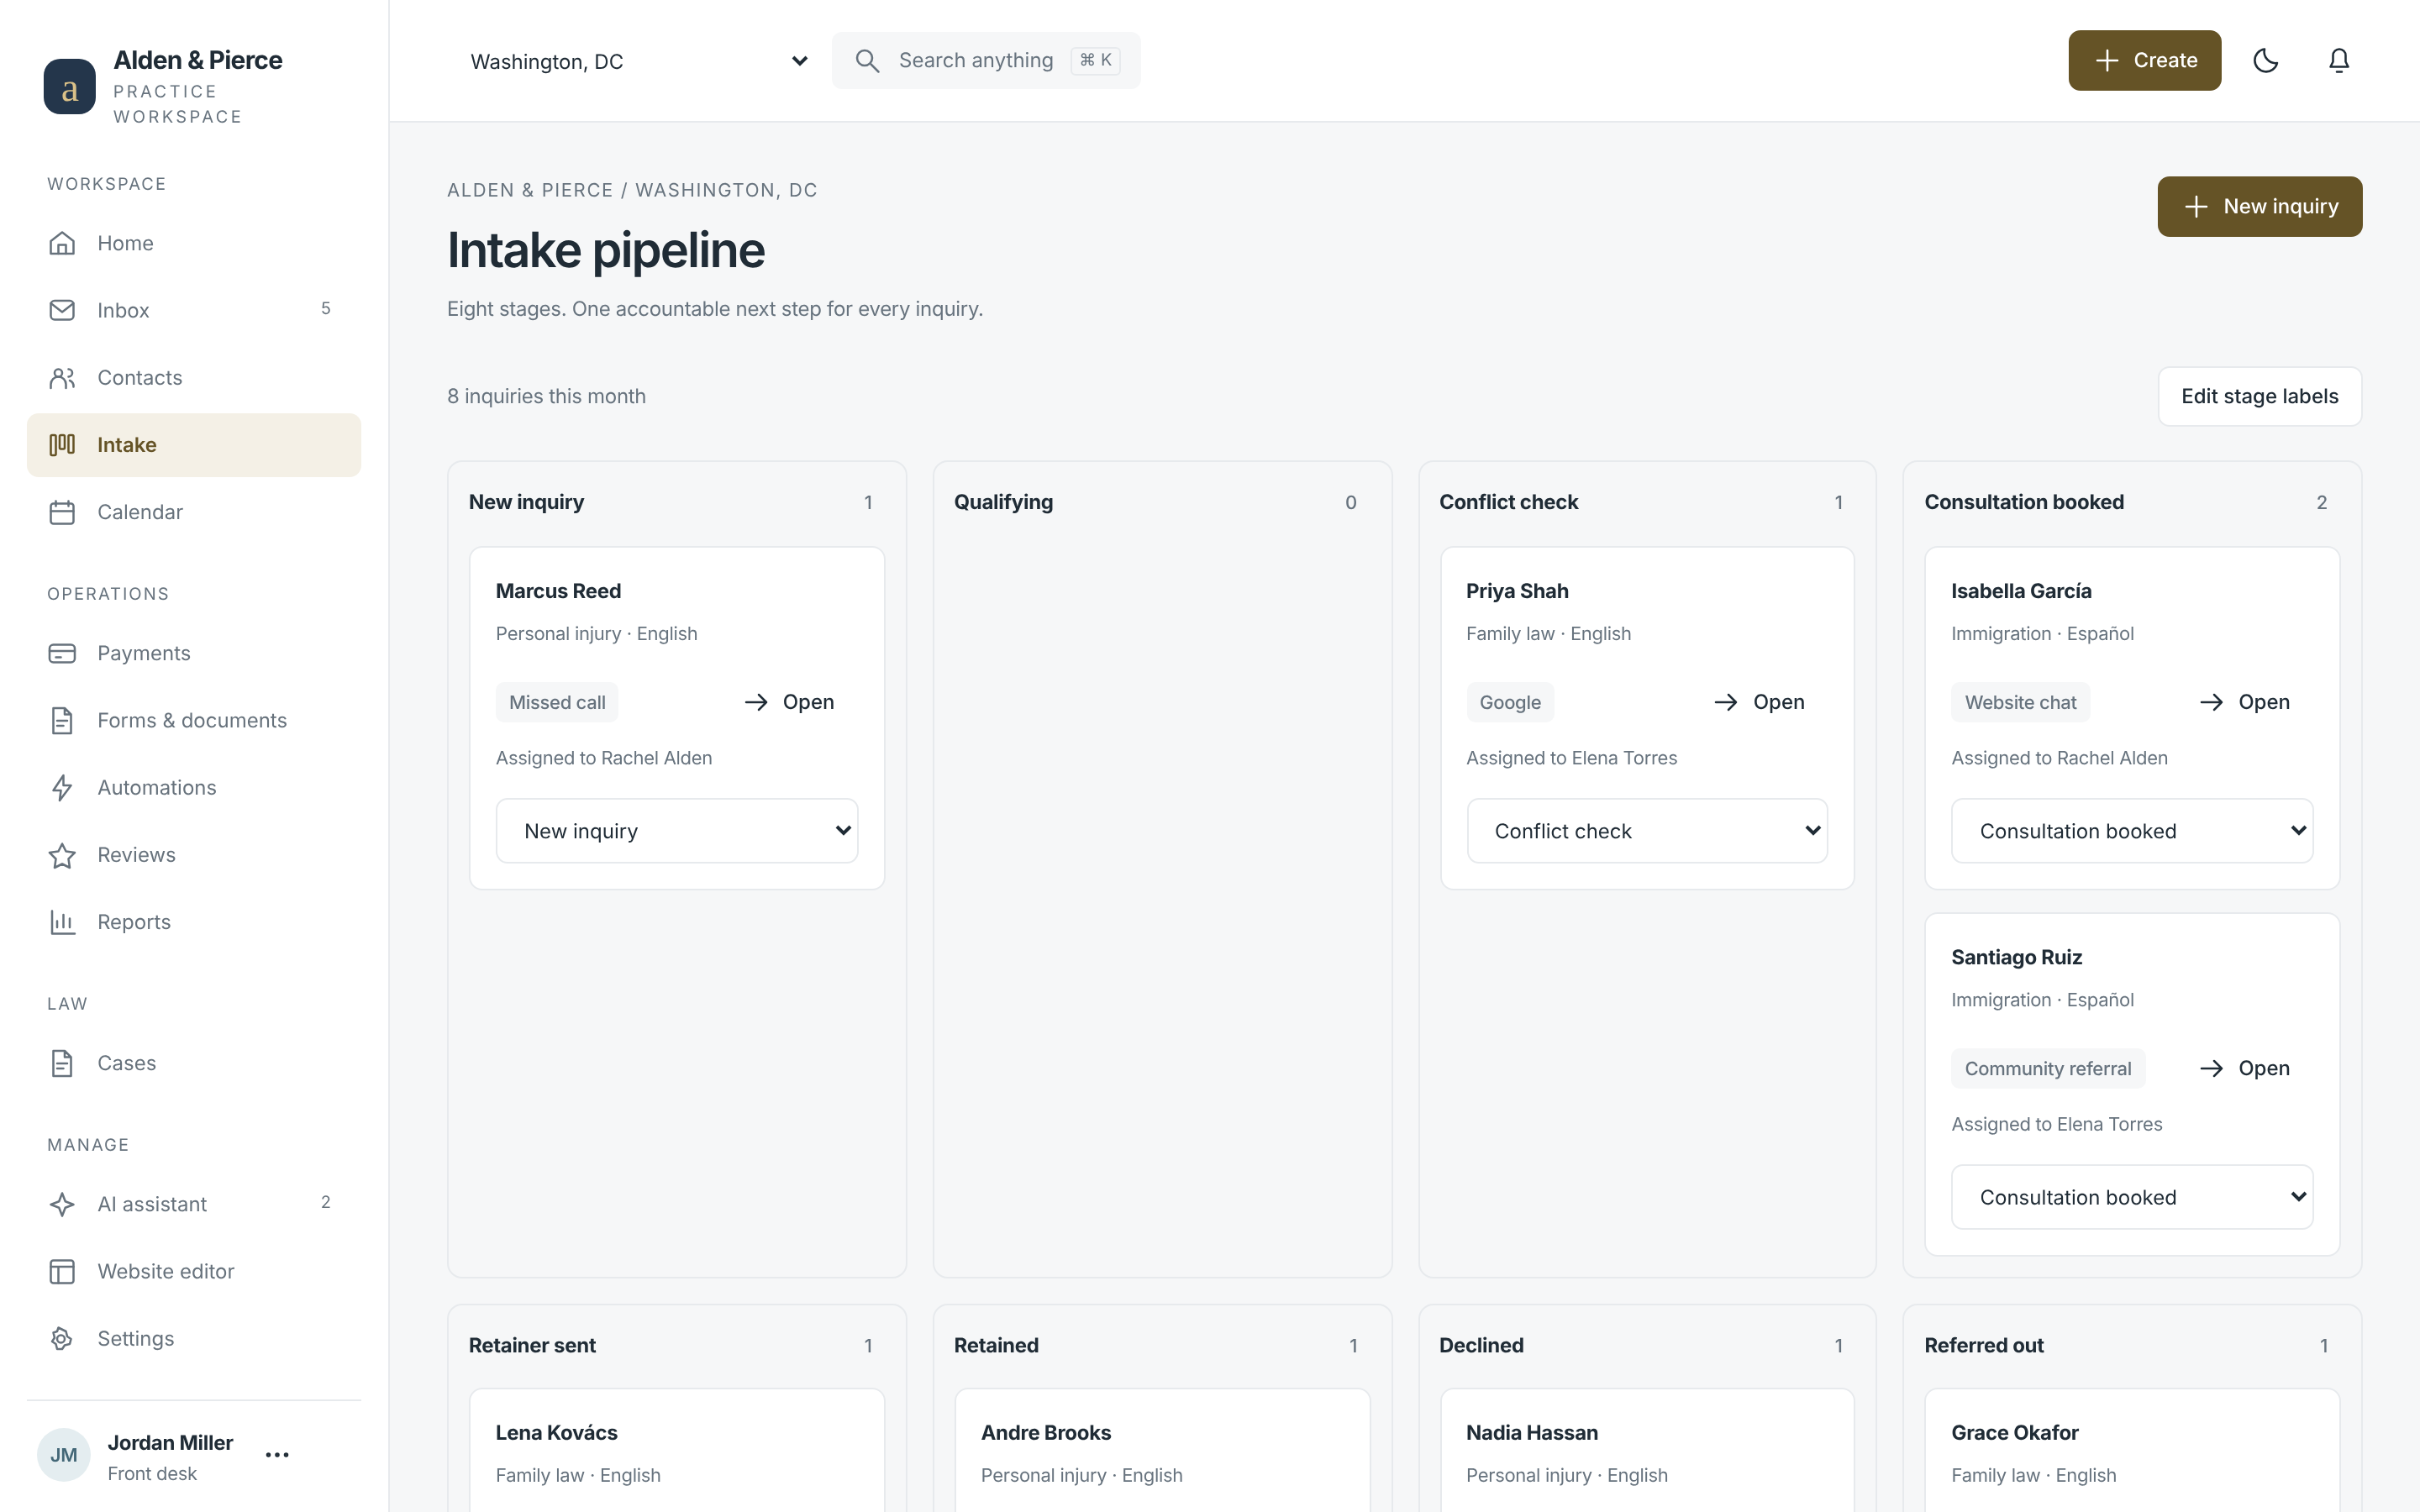Click the Missed call tag

coord(557,702)
